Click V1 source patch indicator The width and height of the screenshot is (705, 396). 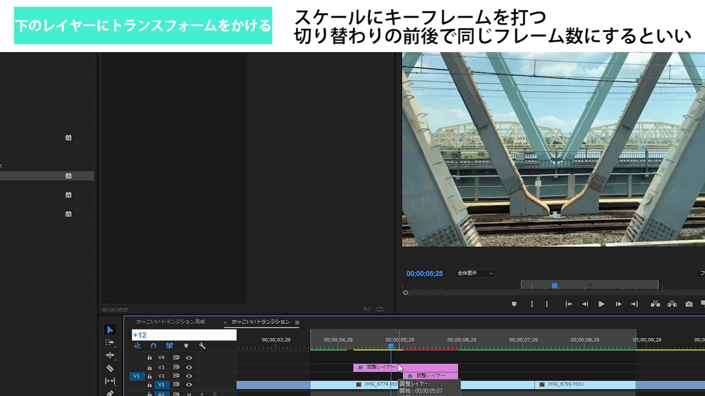point(136,376)
